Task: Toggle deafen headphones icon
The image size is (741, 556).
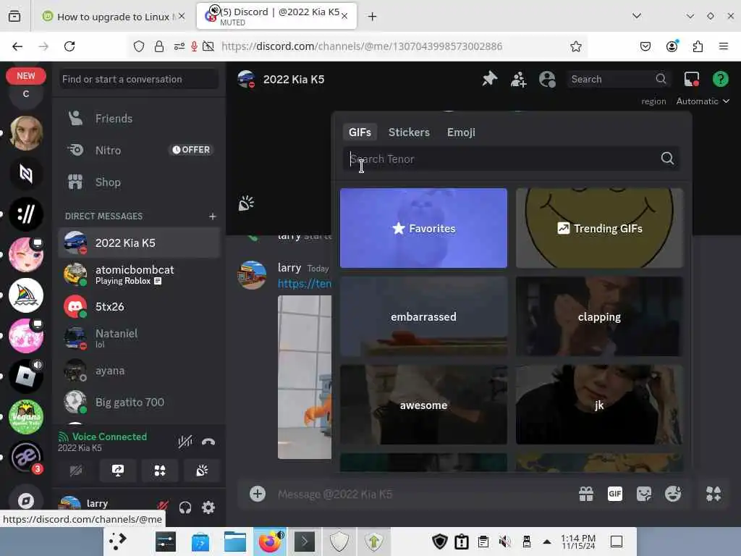Action: point(185,507)
